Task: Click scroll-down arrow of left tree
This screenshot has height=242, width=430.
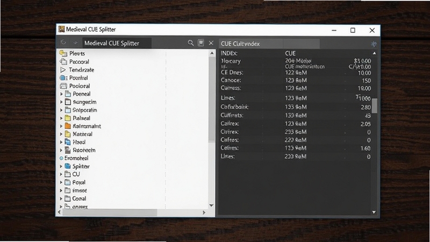Action: (211, 205)
